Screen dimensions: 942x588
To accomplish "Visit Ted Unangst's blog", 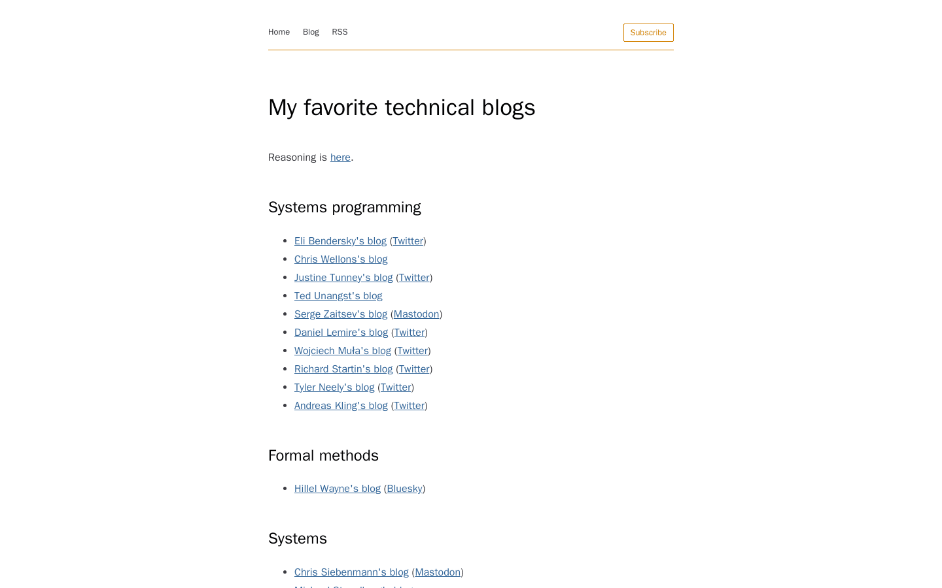I will point(338,296).
